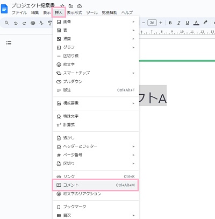Open the 編集 menu
Viewport: 215px width, 219px height.
[35, 12]
